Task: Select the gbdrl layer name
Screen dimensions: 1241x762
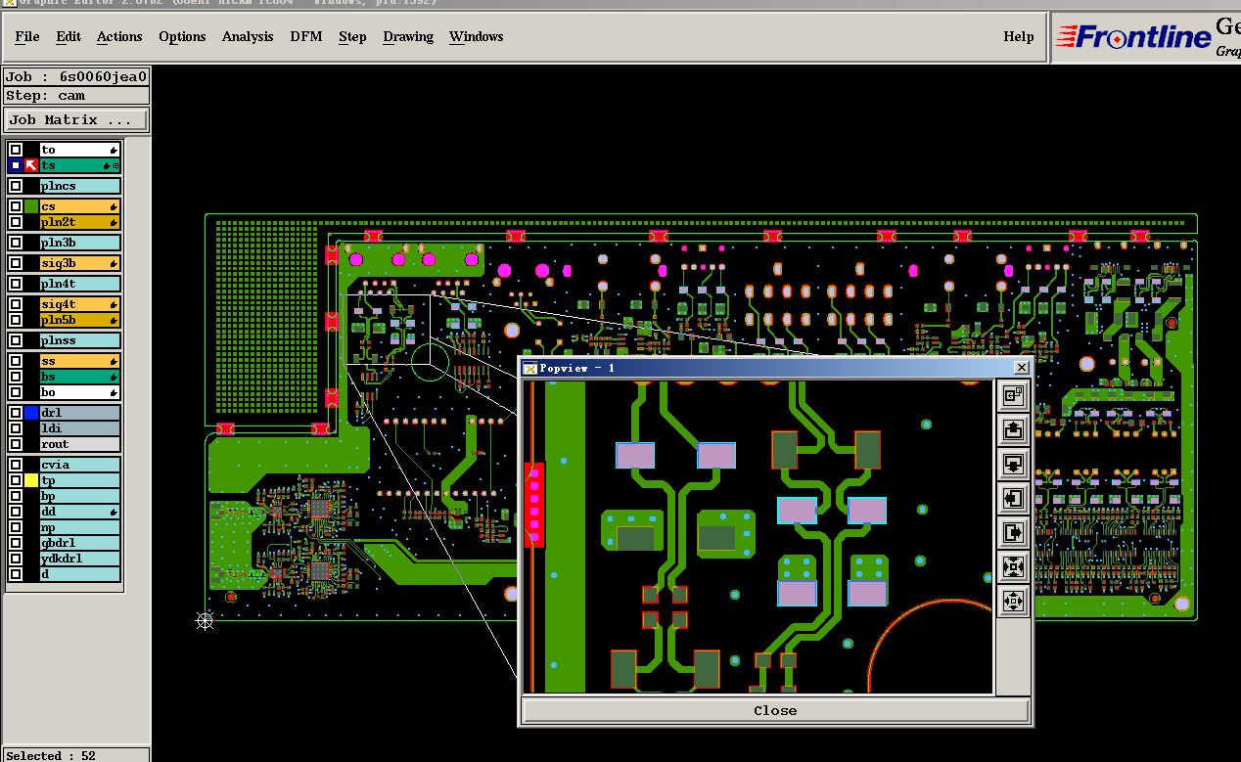Action: (x=80, y=543)
